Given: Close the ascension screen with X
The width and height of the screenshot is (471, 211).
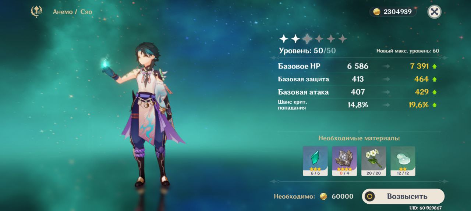Looking at the screenshot, I should tap(434, 12).
